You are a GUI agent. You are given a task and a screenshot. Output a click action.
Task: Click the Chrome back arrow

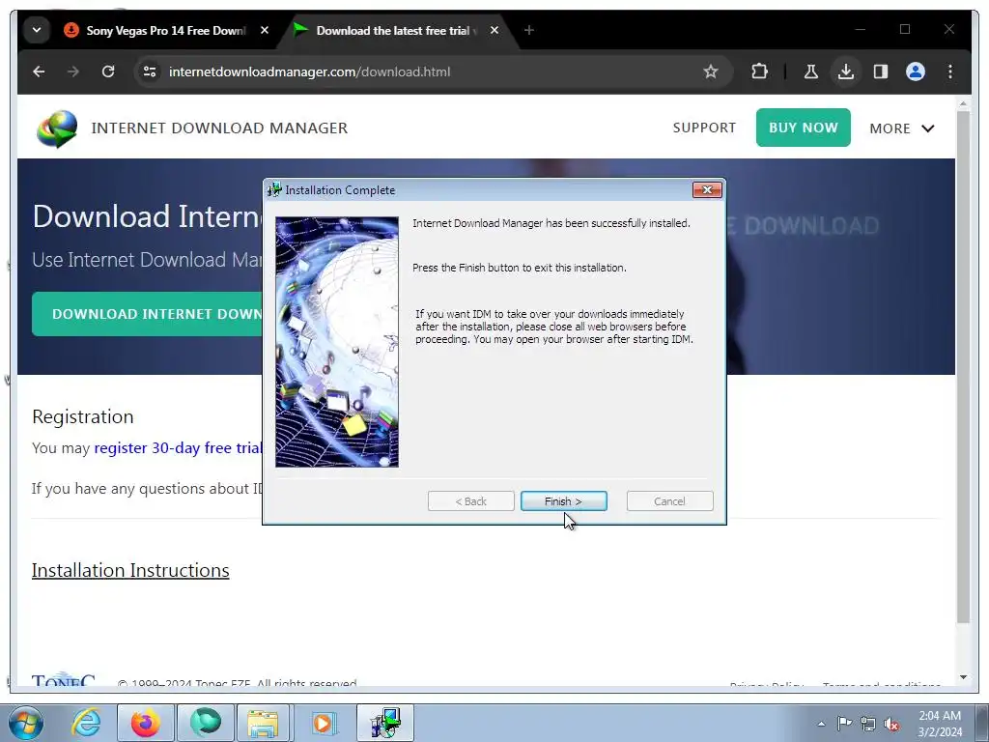coord(39,71)
